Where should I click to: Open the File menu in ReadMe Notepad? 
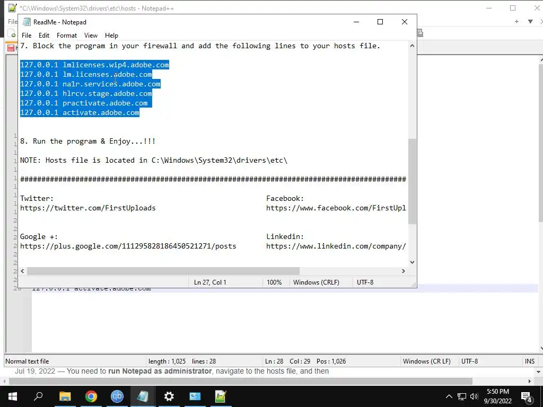(x=27, y=36)
